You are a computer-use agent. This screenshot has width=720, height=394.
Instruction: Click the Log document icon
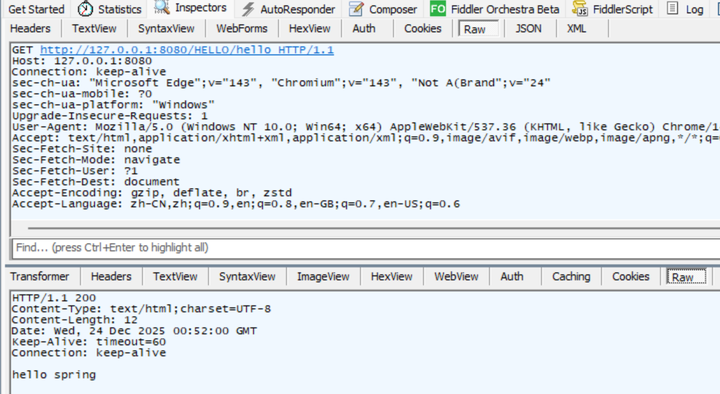pyautogui.click(x=672, y=8)
